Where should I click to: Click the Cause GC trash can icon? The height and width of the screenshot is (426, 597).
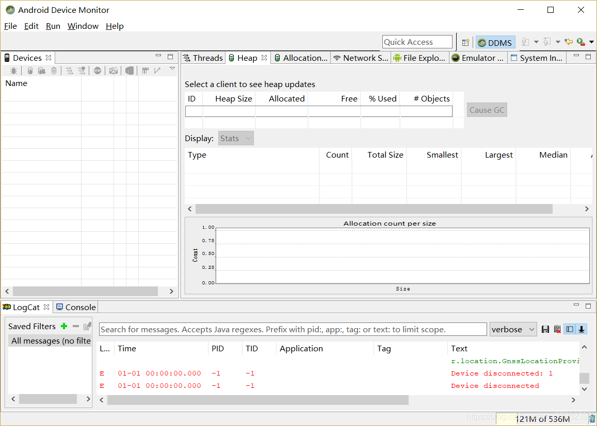tap(54, 71)
